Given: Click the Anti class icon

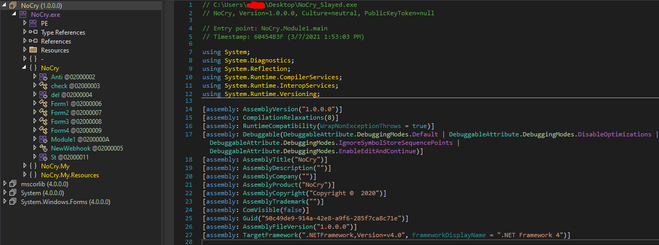Looking at the screenshot, I should [43, 77].
